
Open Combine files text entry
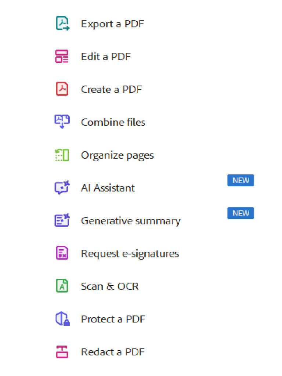pos(113,122)
